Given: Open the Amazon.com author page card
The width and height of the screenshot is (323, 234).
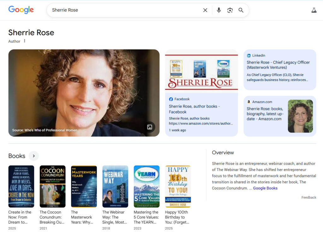Looking at the screenshot, I should pyautogui.click(x=265, y=114).
